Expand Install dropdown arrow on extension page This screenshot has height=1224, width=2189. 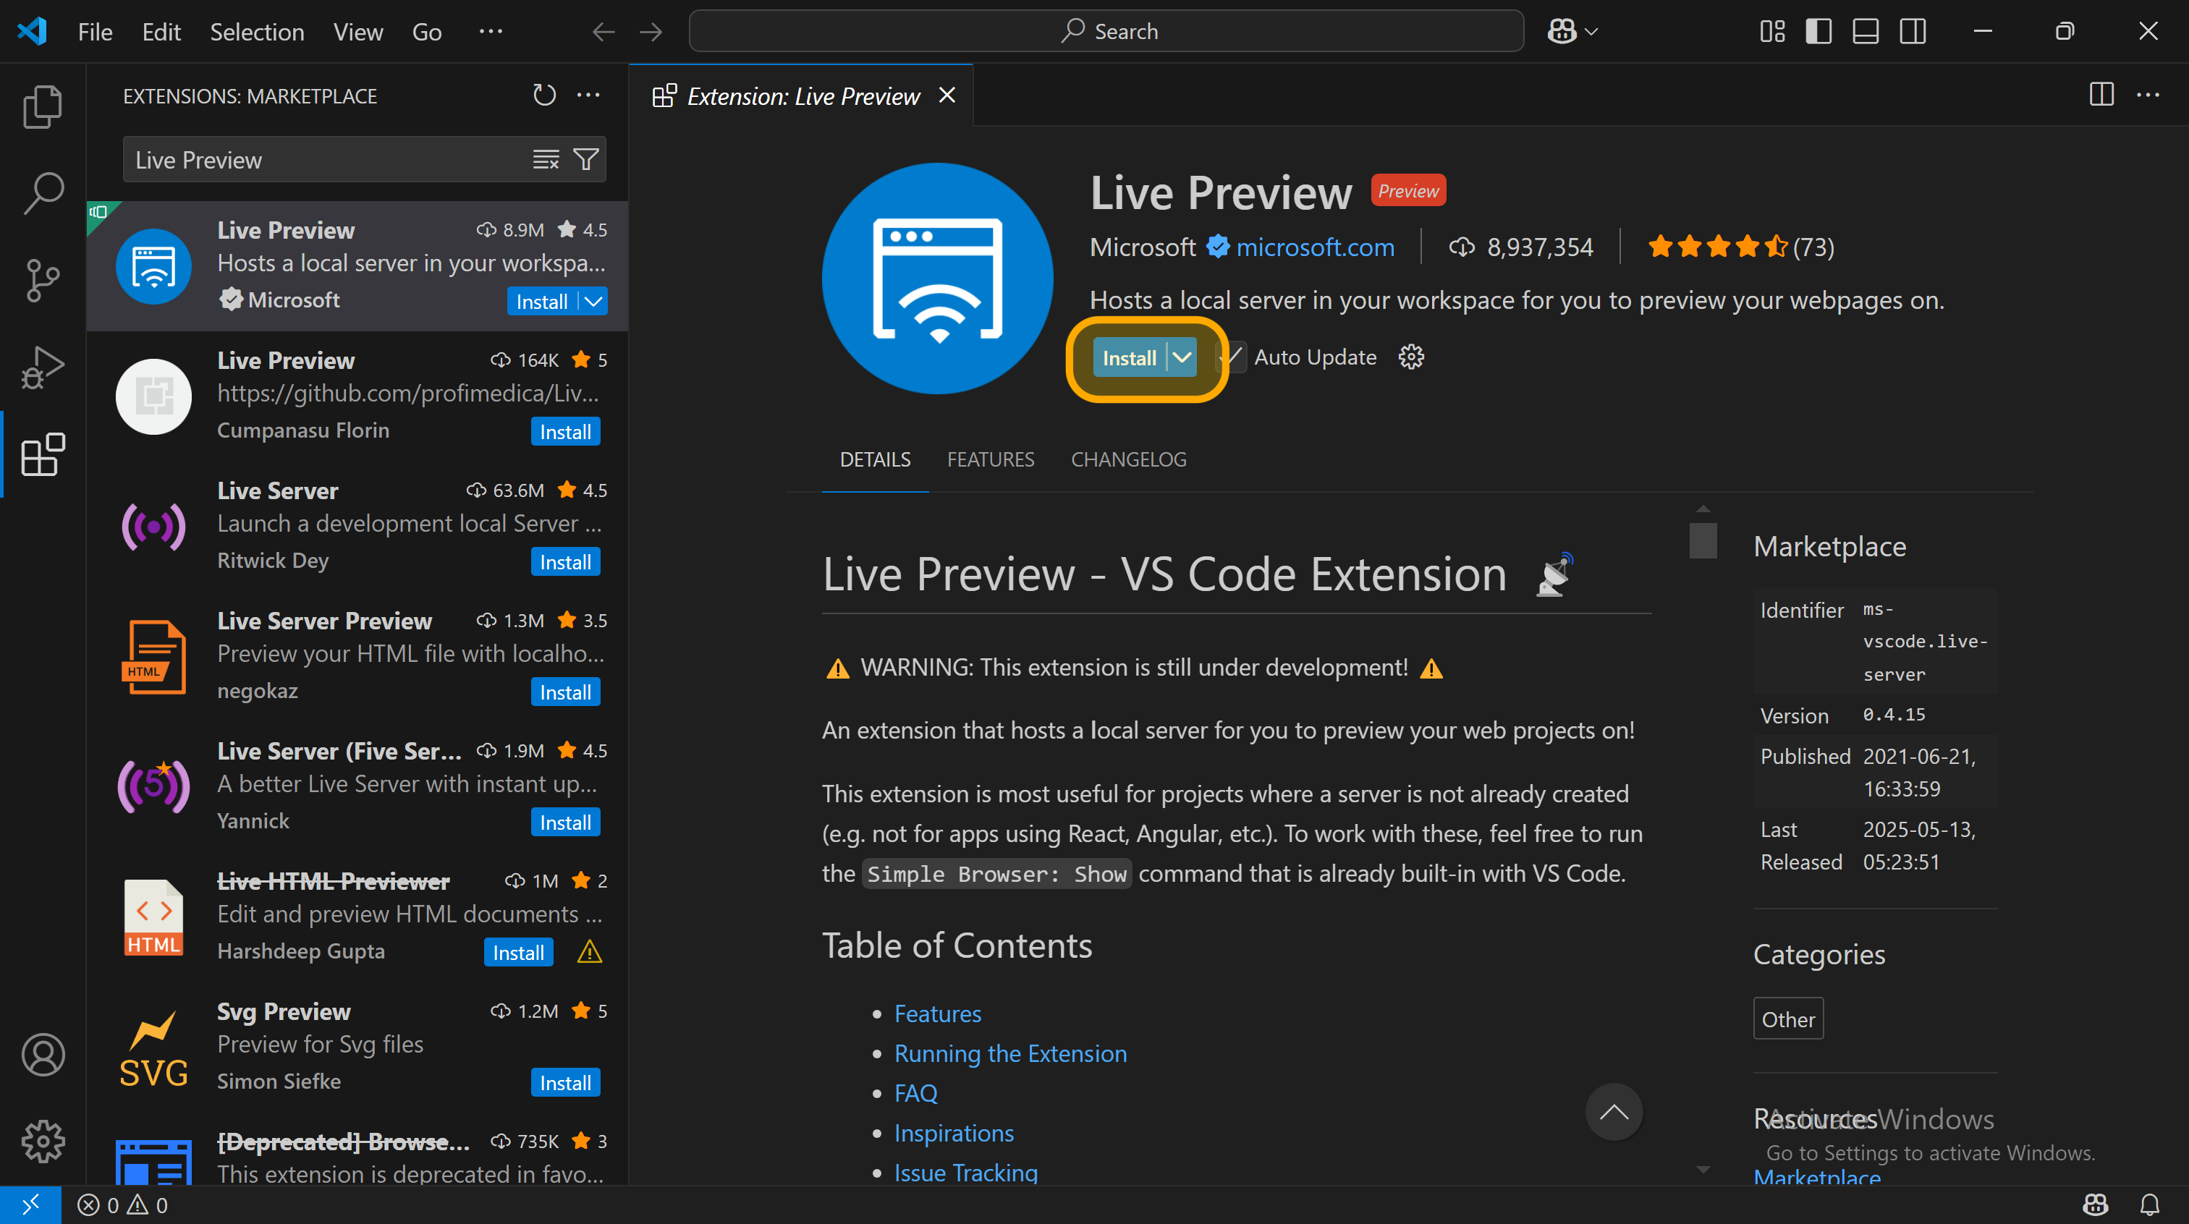(x=1182, y=357)
